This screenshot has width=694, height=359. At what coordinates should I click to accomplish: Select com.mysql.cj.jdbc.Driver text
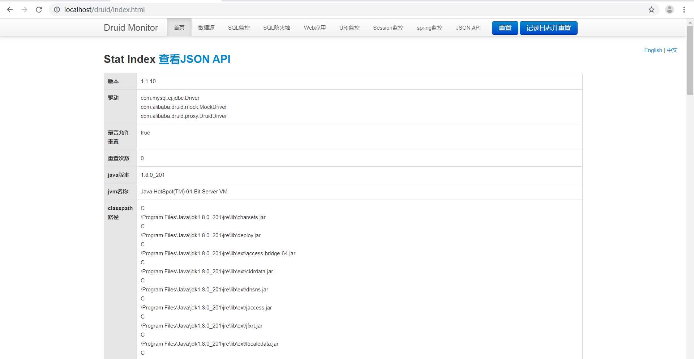coord(170,98)
